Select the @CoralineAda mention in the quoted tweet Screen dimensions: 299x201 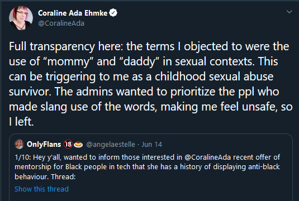pos(208,157)
